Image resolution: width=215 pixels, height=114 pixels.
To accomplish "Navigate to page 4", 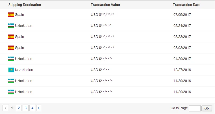I will pos(33,108).
